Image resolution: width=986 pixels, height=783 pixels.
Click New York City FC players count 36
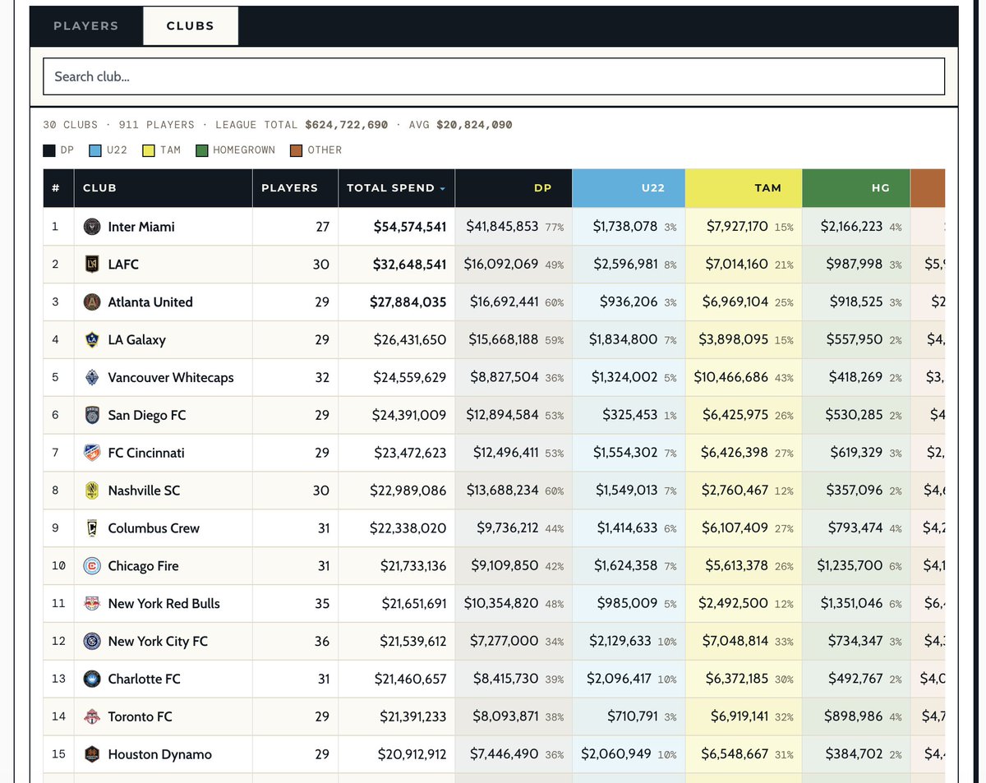coord(322,641)
